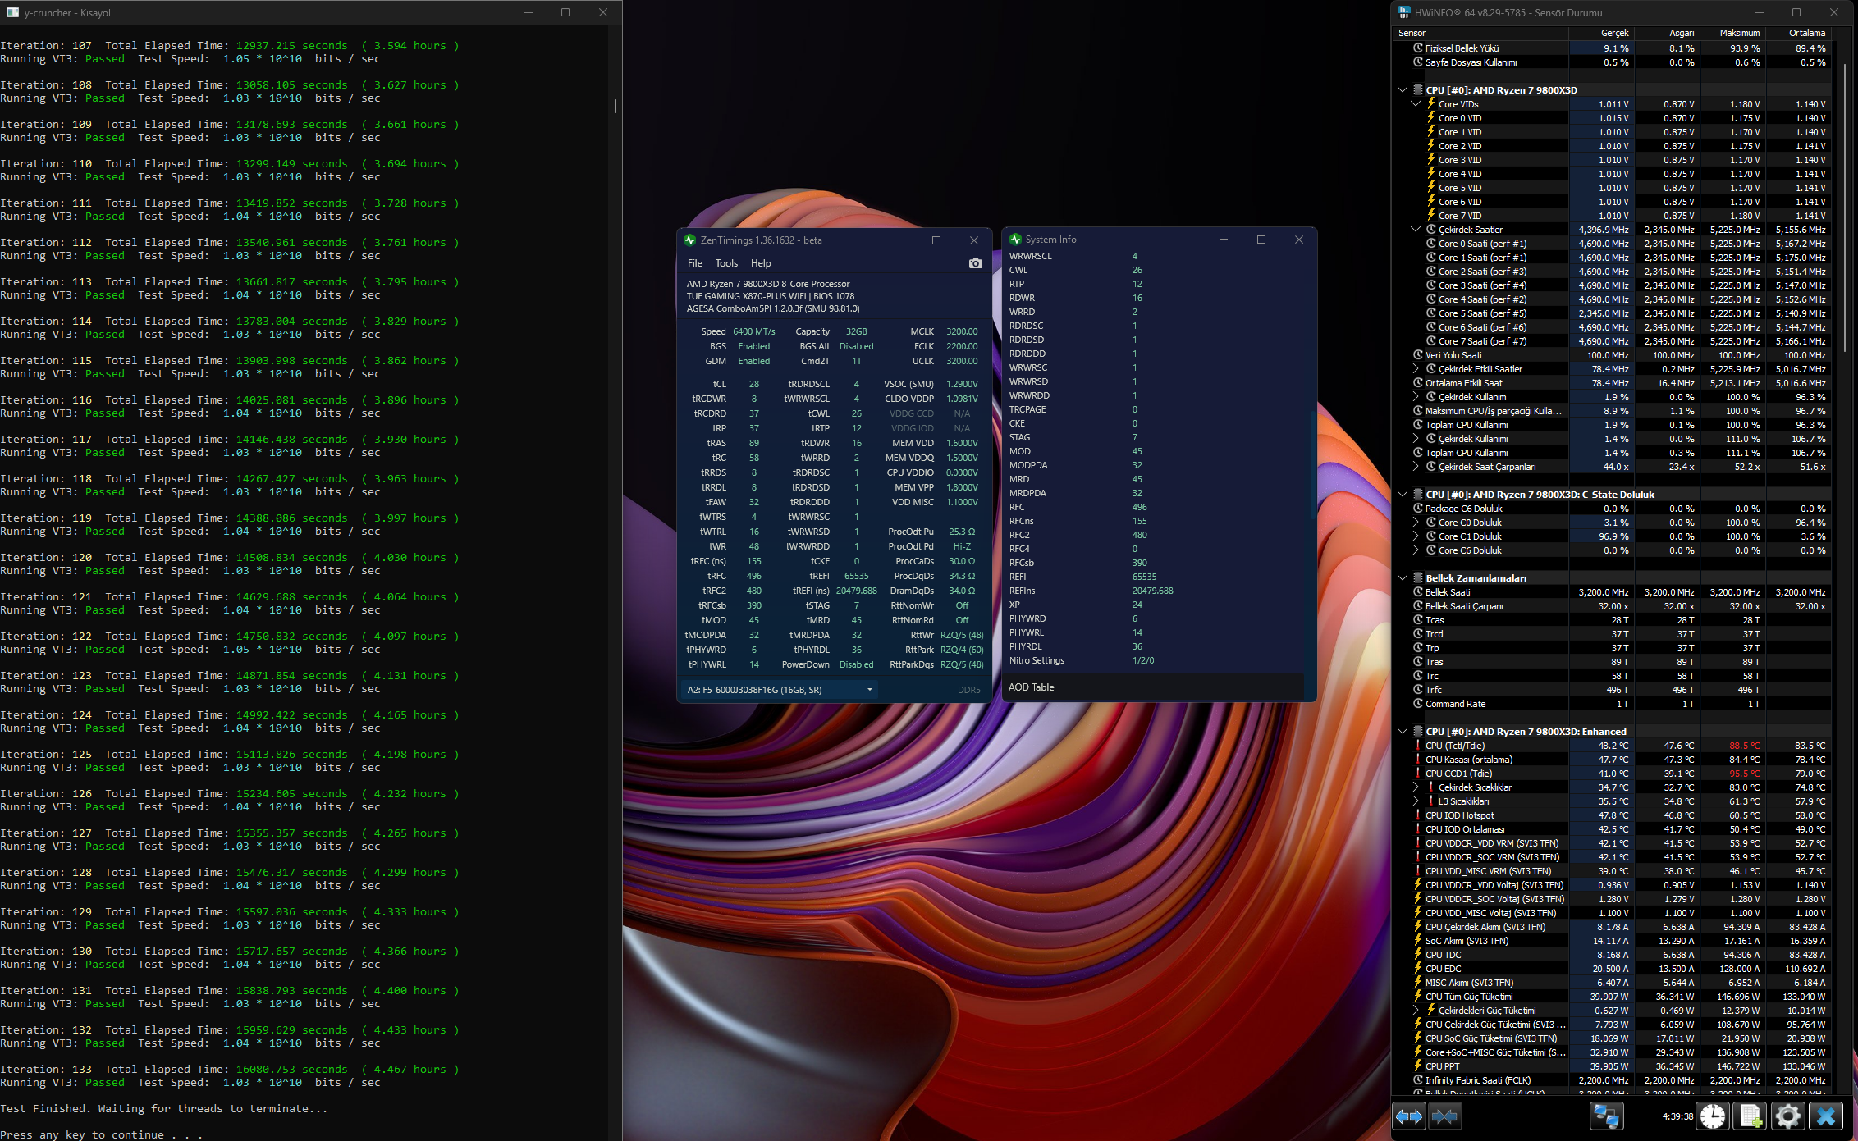Click the Asgari column header
This screenshot has width=1858, height=1141.
tap(1667, 33)
